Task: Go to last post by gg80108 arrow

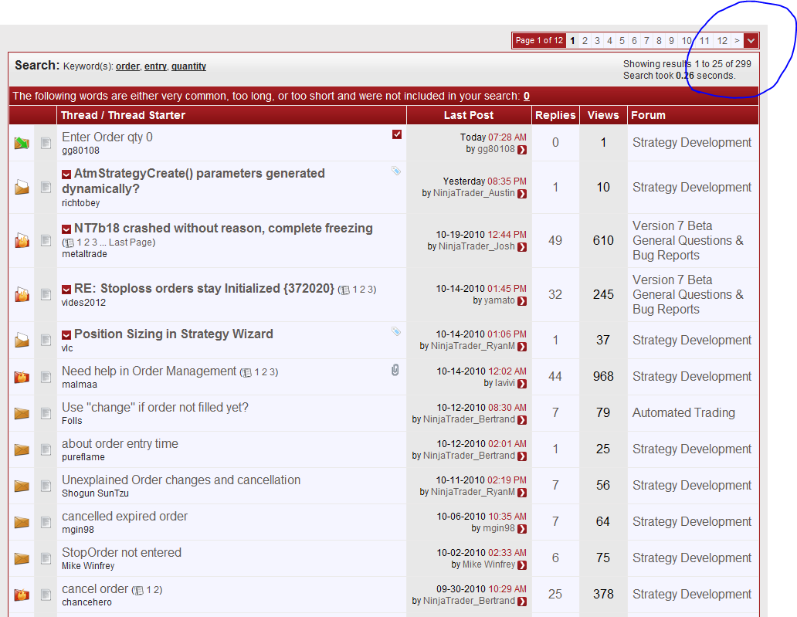Action: [x=522, y=149]
